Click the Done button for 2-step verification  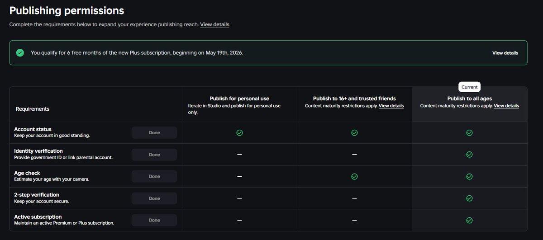coord(154,198)
